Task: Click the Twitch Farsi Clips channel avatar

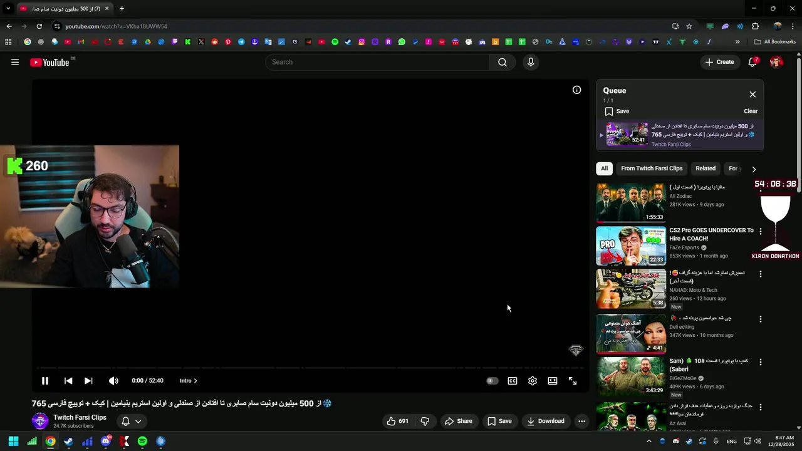Action: coord(40,421)
